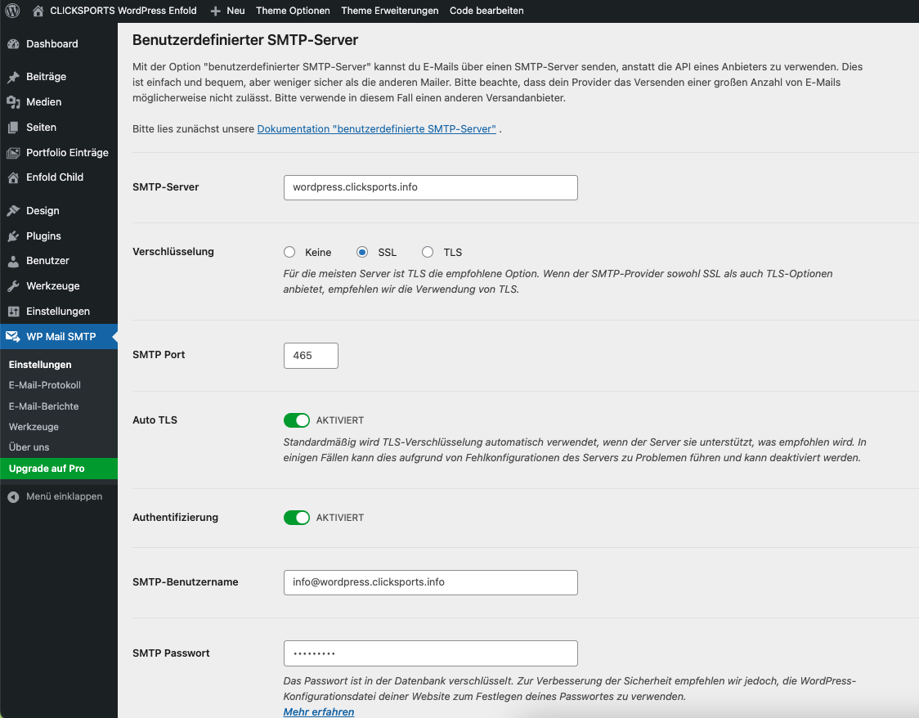Viewport: 919px width, 718px height.
Task: Open the E-Mail-Protokoll submenu item
Action: pos(44,385)
